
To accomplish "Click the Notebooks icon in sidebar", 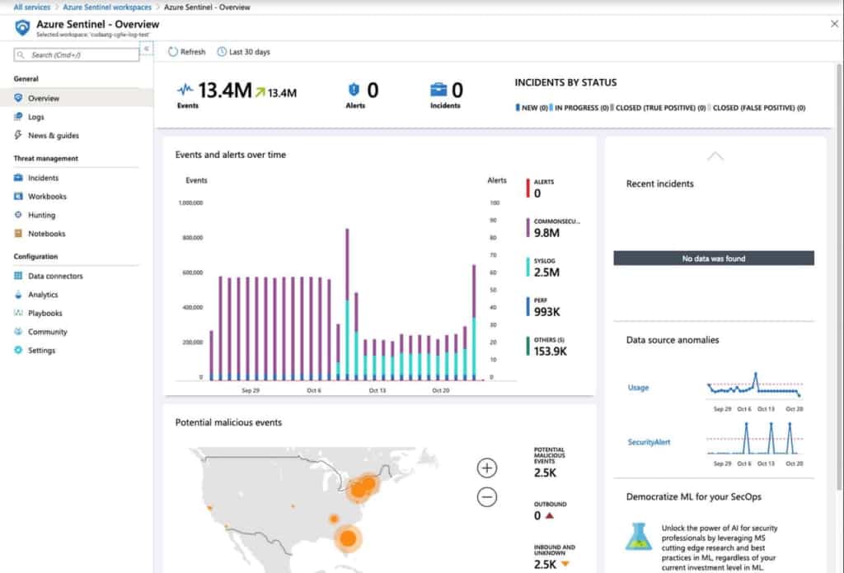I will 18,233.
